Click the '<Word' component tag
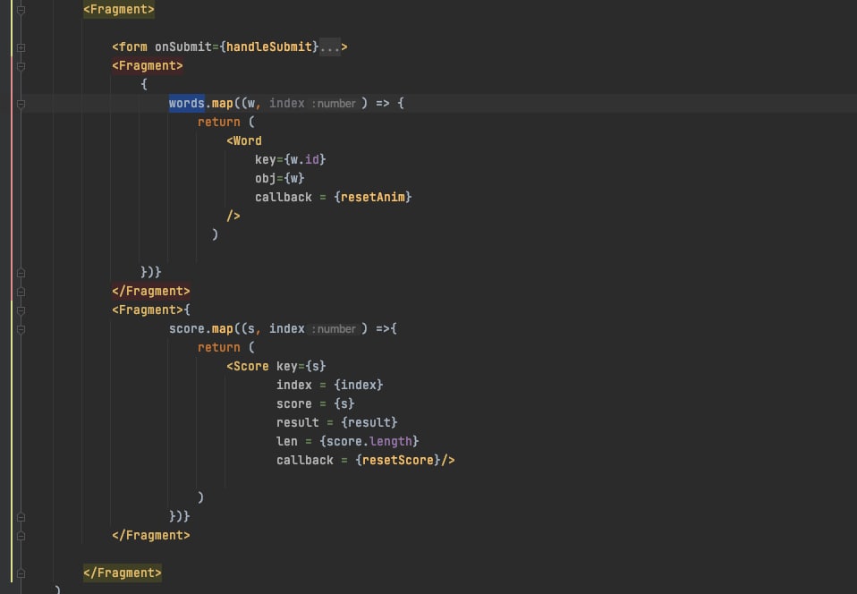The width and height of the screenshot is (857, 594). pos(243,141)
